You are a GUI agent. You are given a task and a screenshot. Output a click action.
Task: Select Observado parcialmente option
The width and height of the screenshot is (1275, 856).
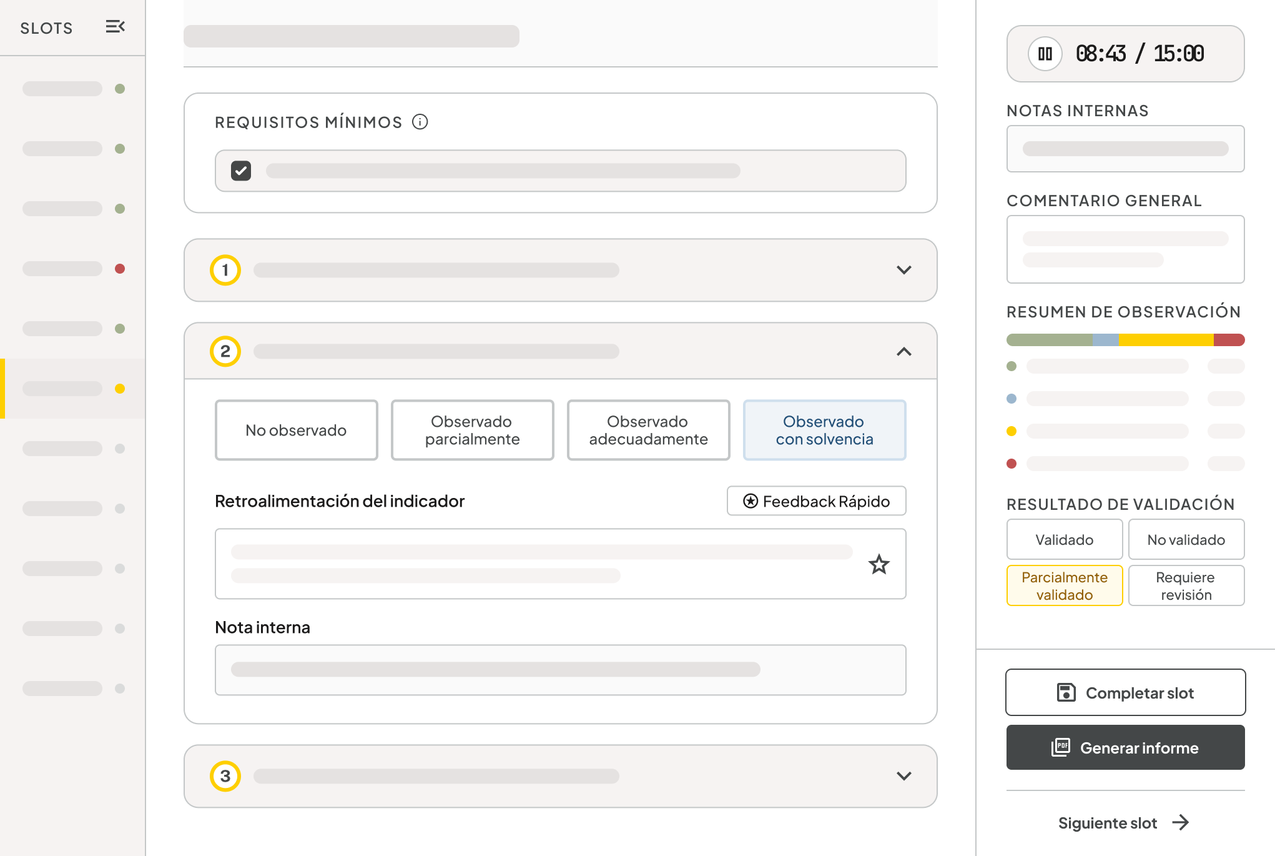click(x=473, y=430)
